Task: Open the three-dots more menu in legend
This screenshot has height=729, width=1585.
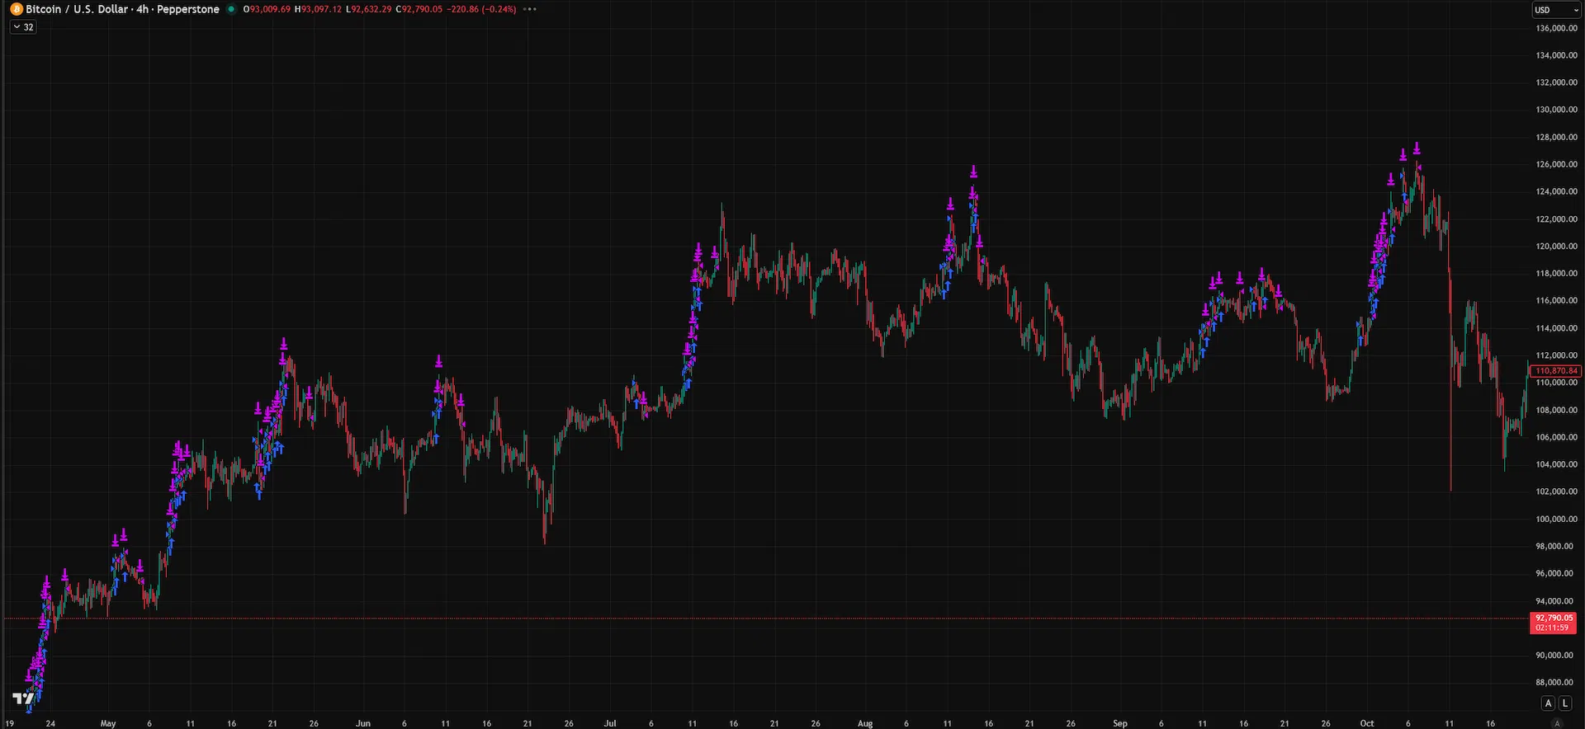Action: click(x=530, y=9)
